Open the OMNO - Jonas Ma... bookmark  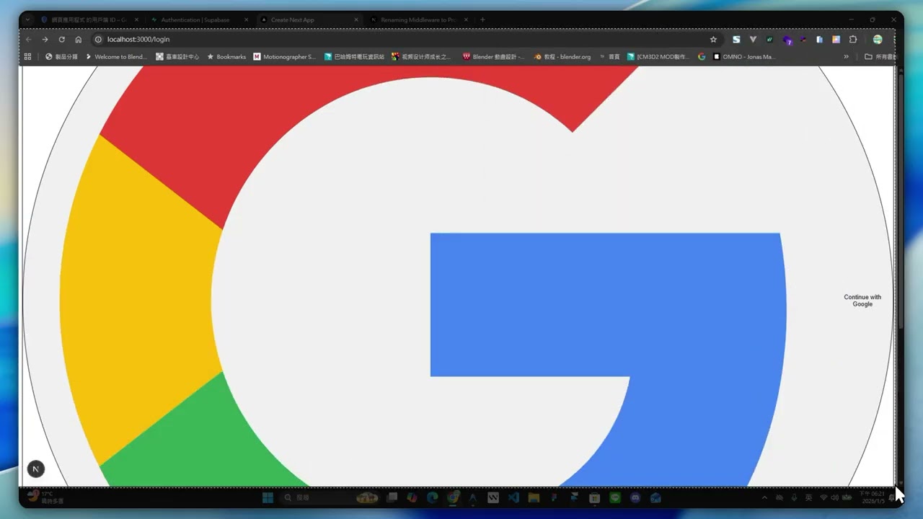[x=744, y=56]
